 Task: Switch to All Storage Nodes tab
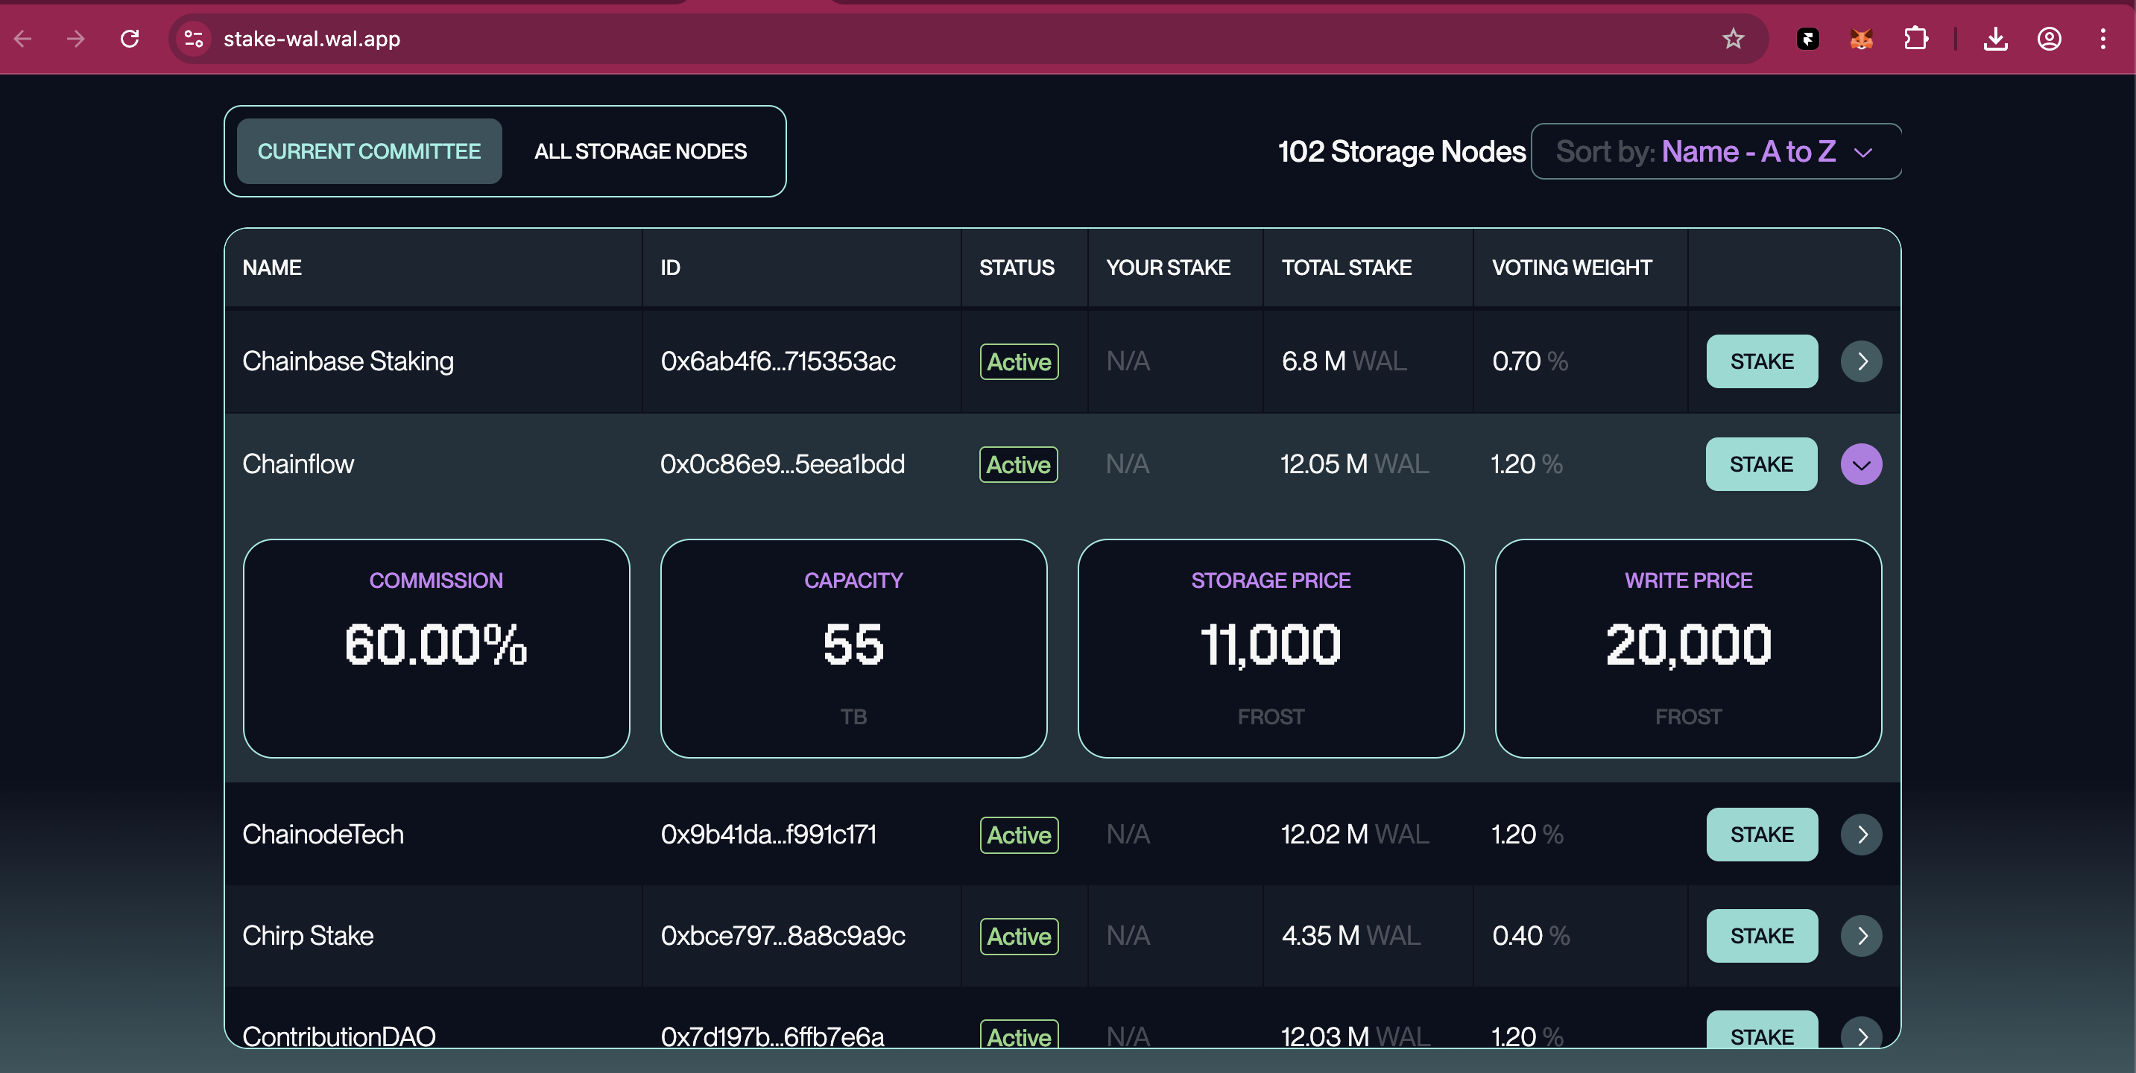point(640,151)
